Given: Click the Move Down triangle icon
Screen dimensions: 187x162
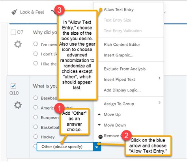Looking at the screenshot, I should click(x=99, y=125).
